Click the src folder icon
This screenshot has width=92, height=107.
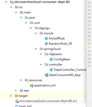[x=17, y=7]
